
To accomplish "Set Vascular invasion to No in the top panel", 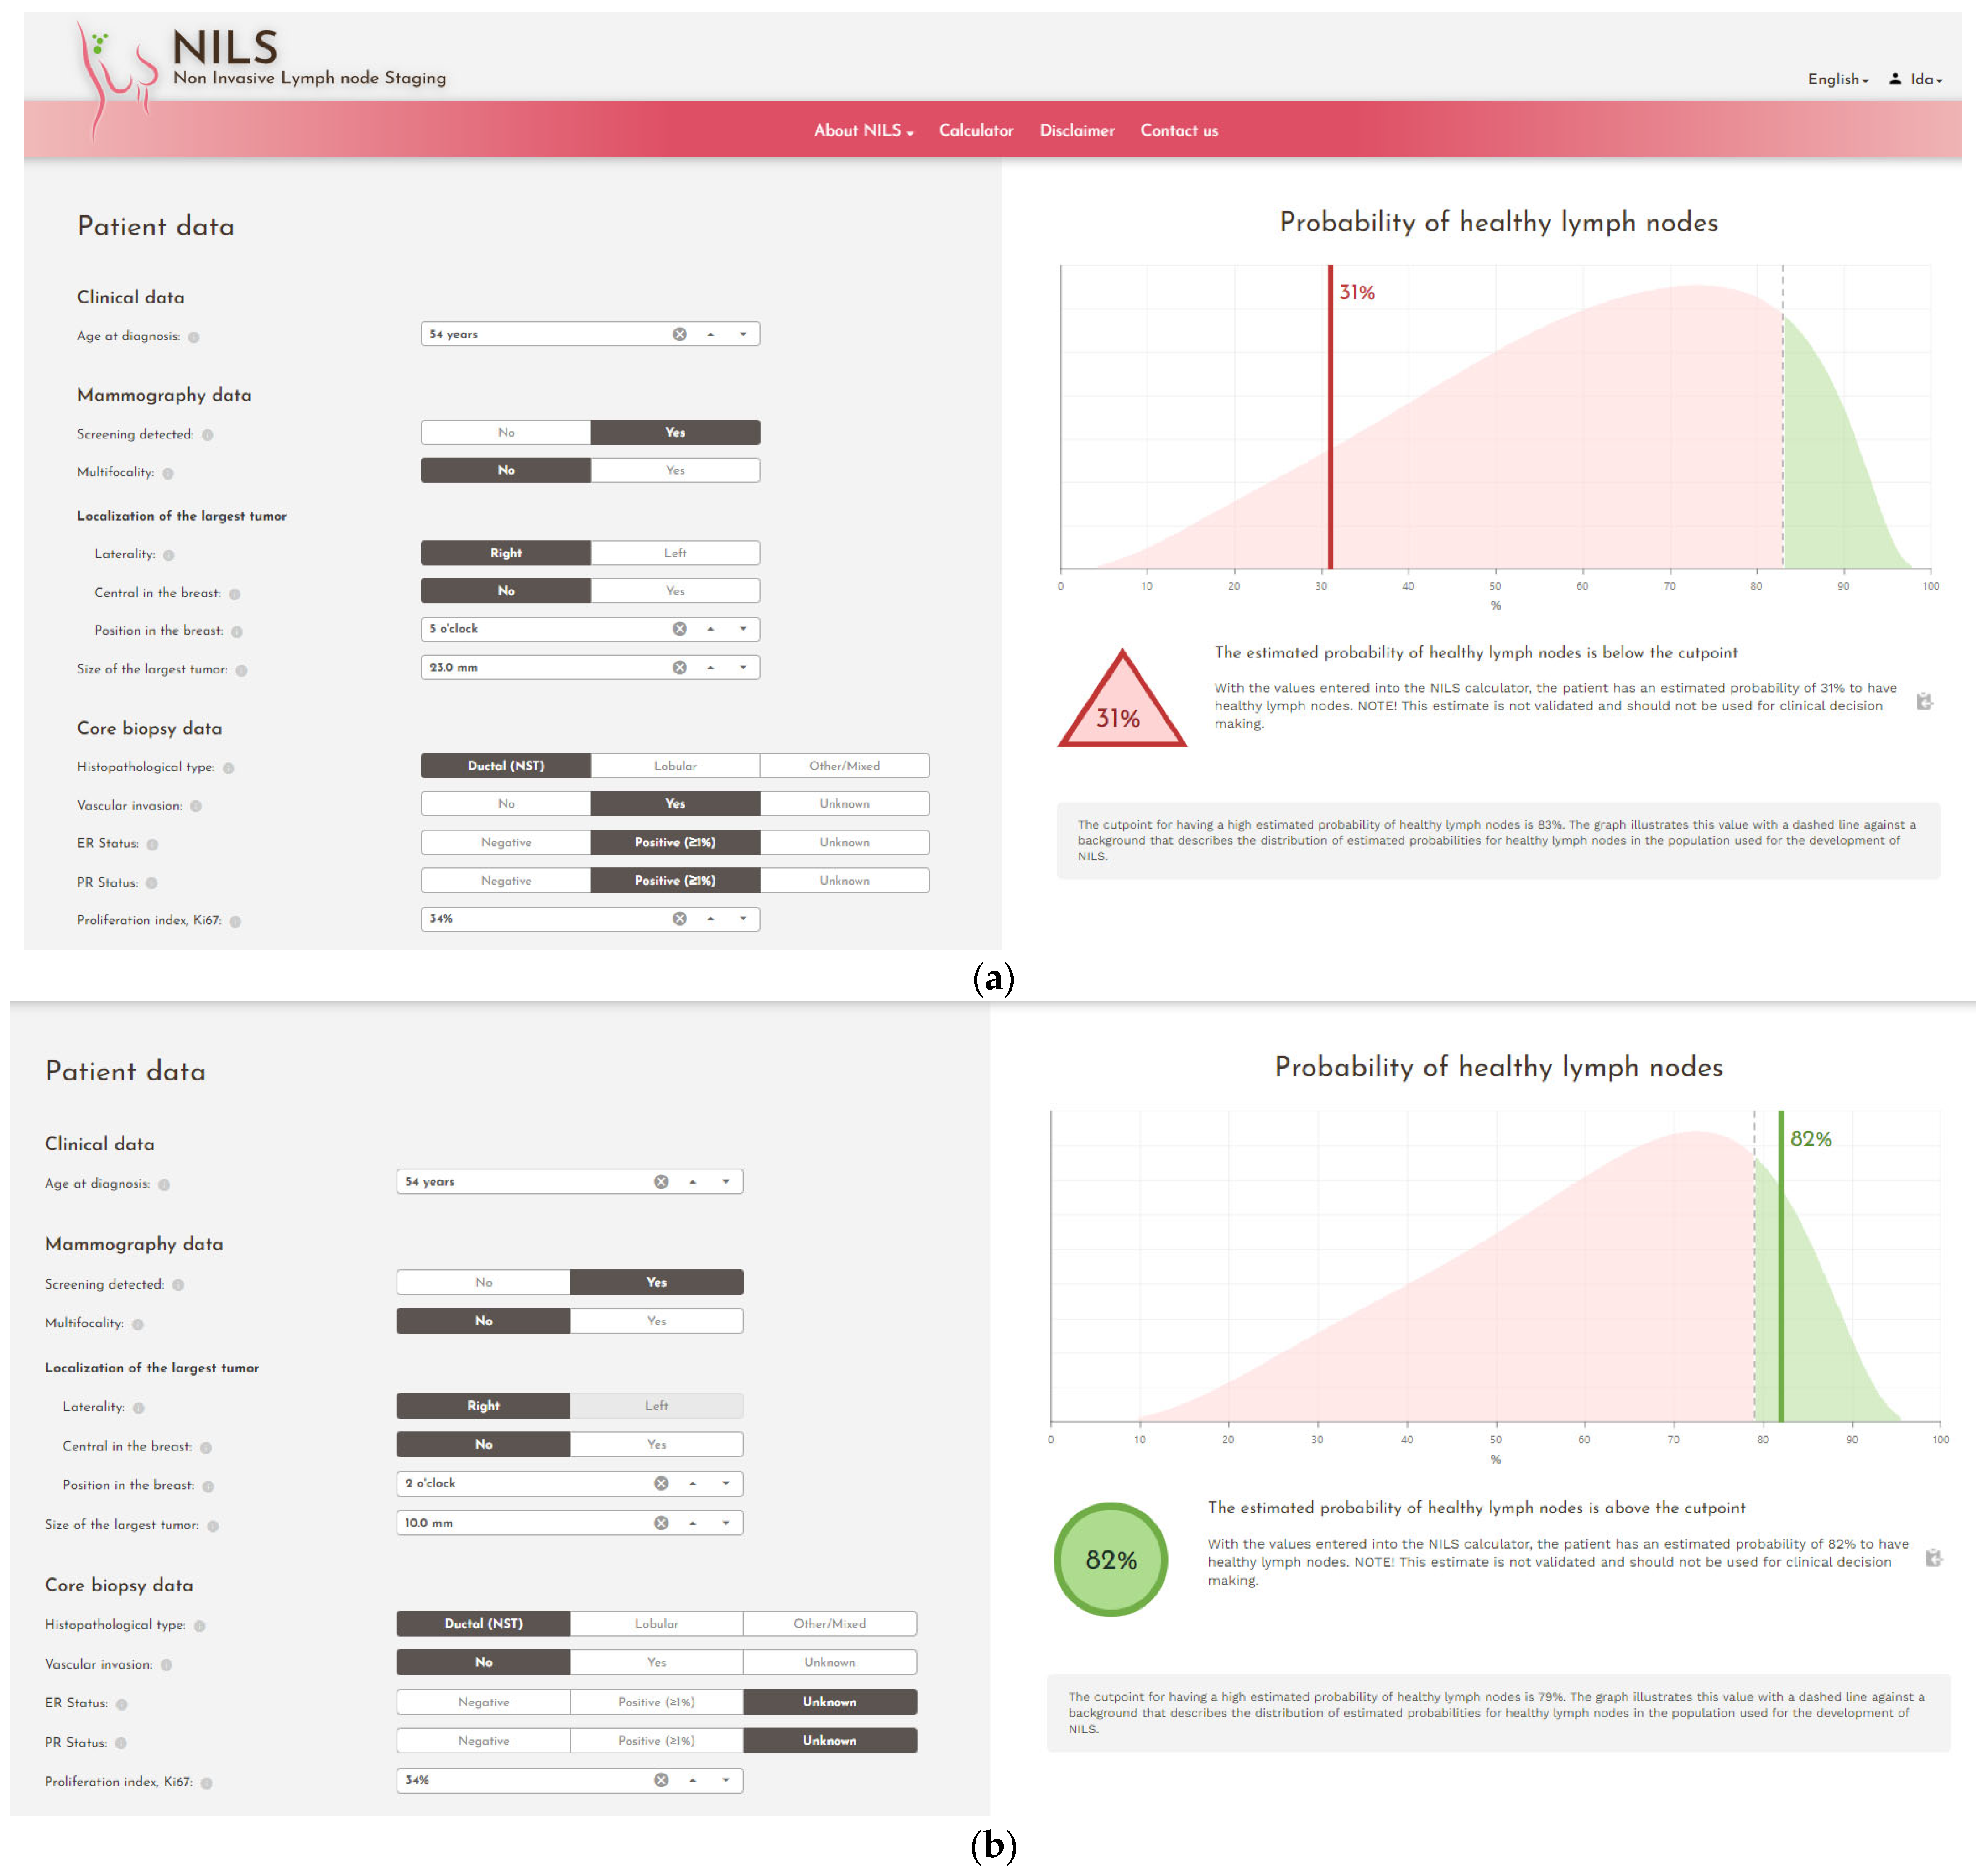I will tap(506, 804).
